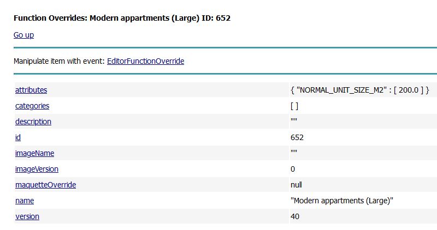Click the Function Overrides page heading
The height and width of the screenshot is (230, 437).
tap(122, 18)
